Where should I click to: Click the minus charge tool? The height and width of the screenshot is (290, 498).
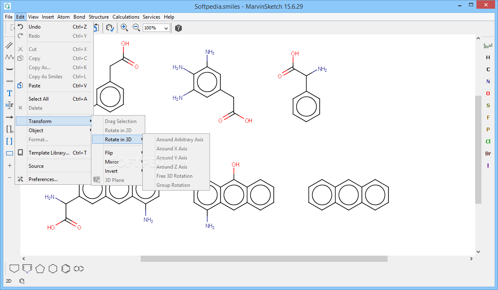pyautogui.click(x=10, y=177)
